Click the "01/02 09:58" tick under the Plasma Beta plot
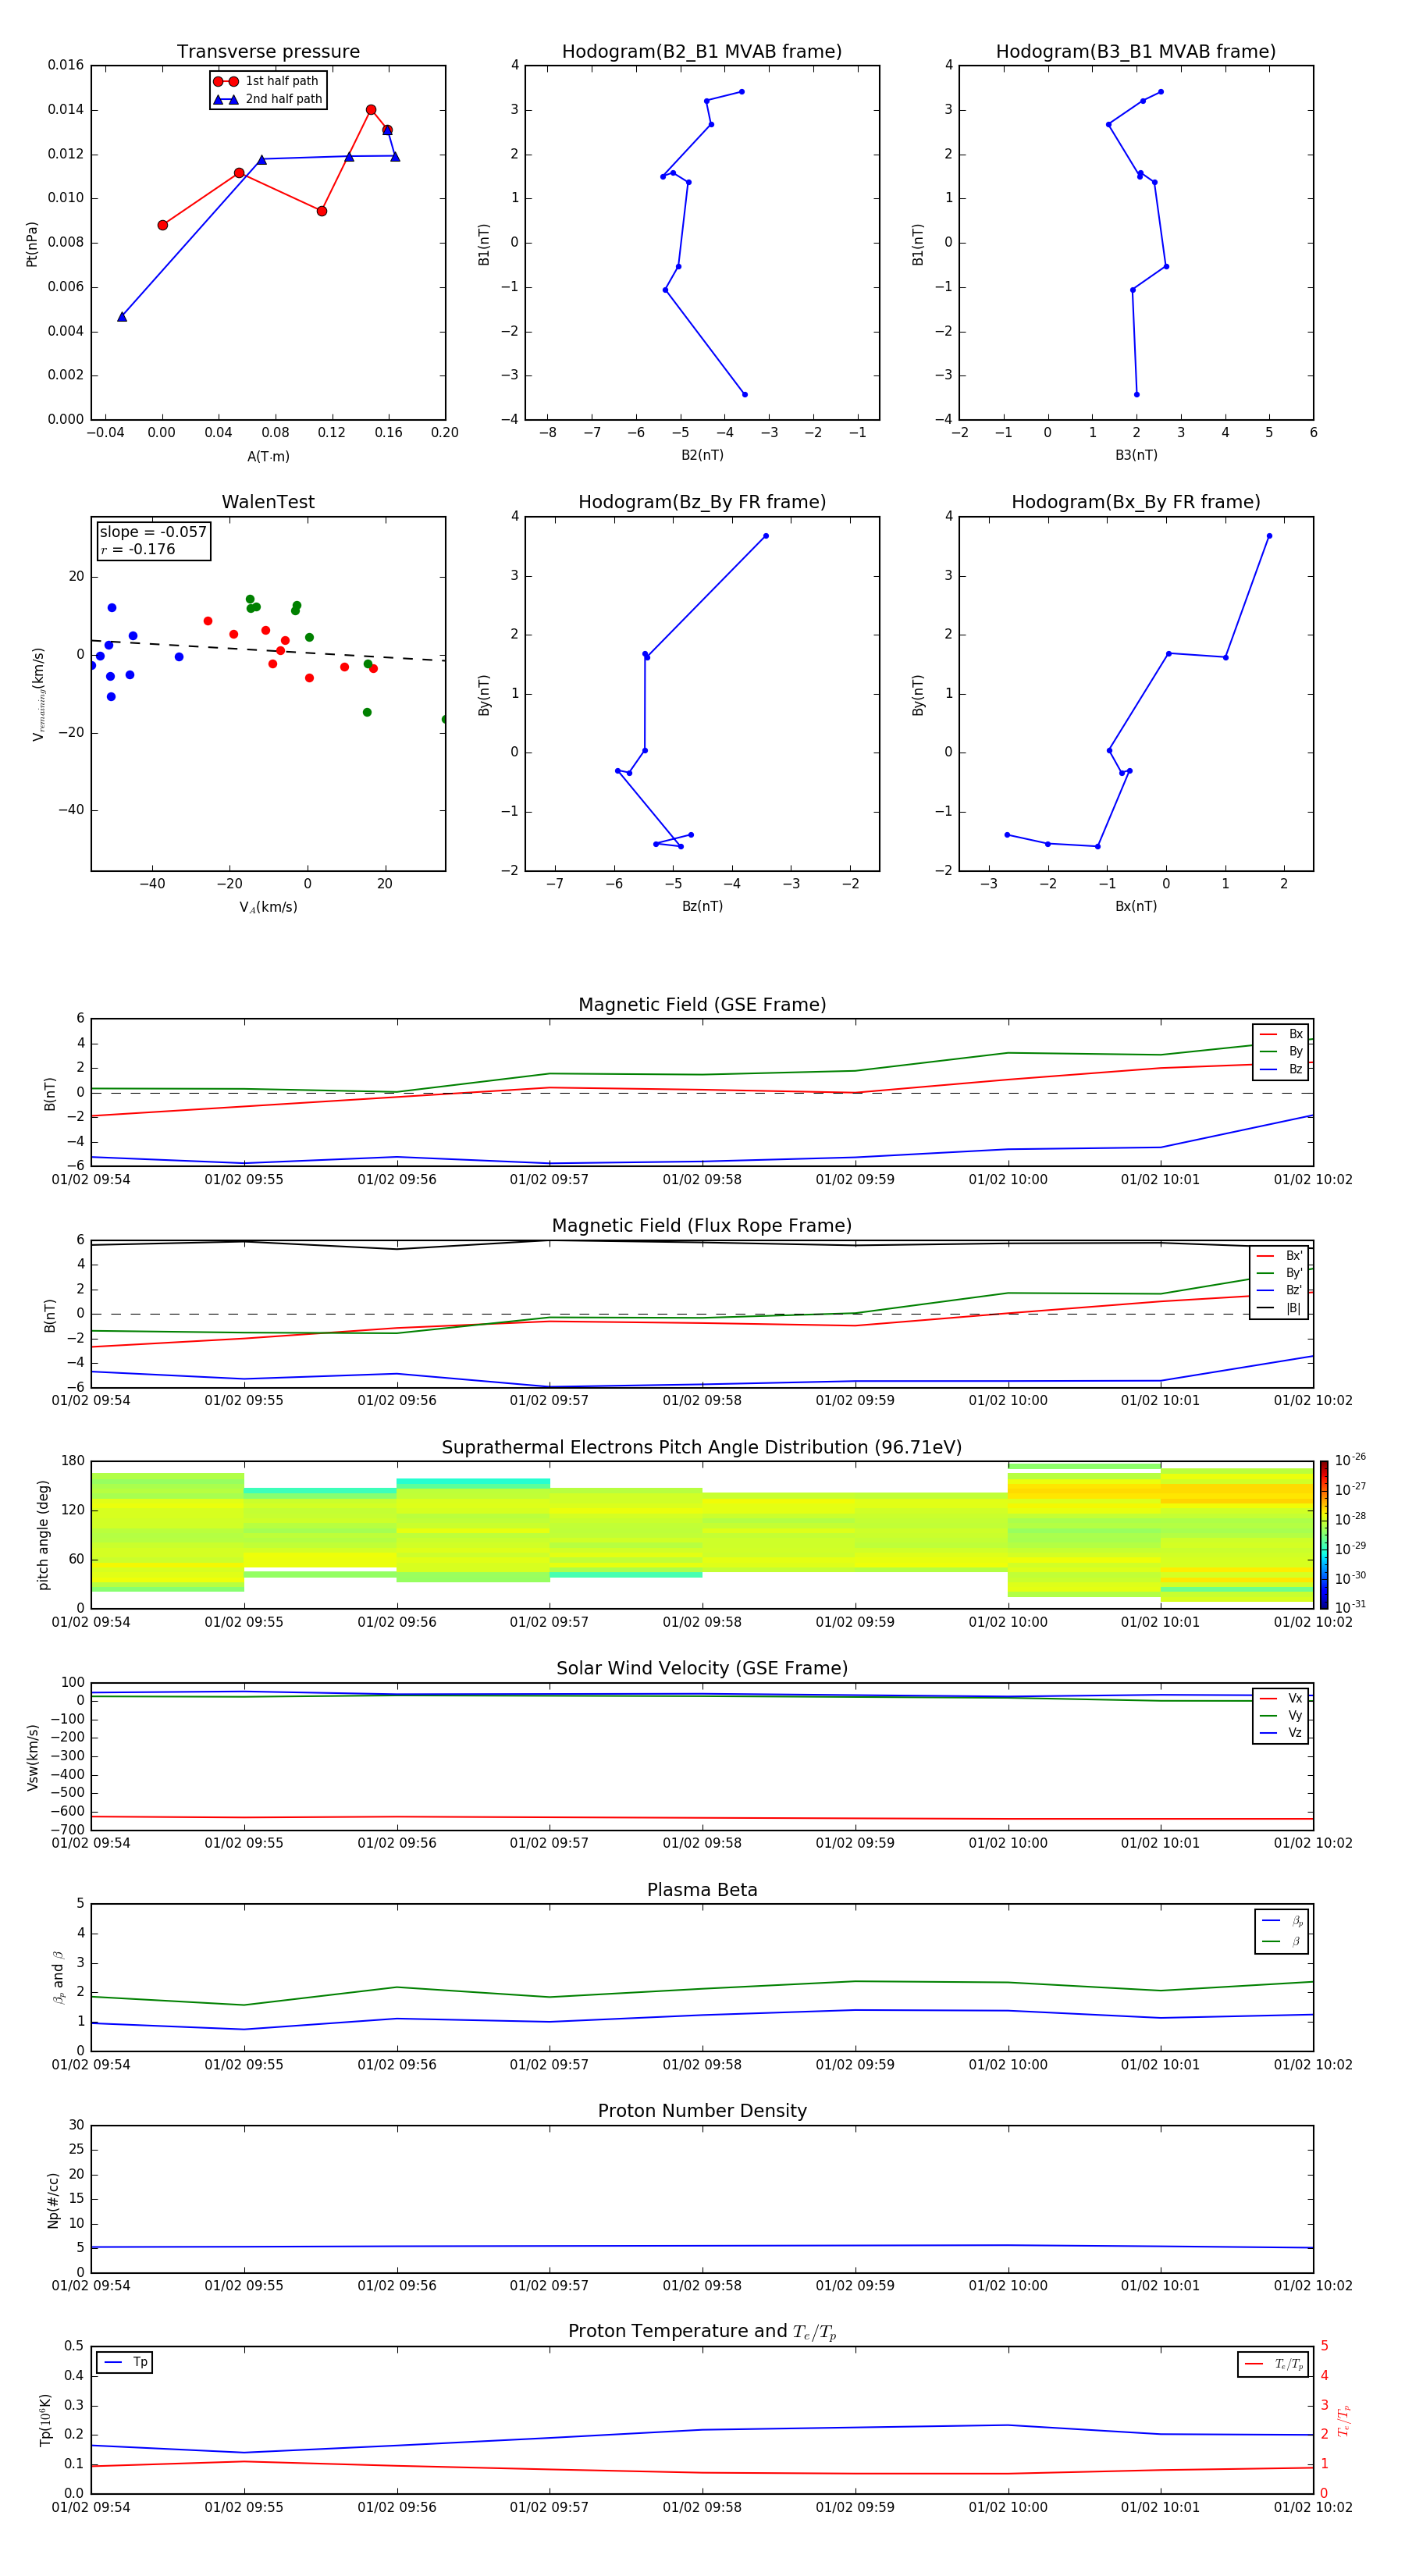This screenshot has width=1405, height=2576. [x=702, y=2065]
